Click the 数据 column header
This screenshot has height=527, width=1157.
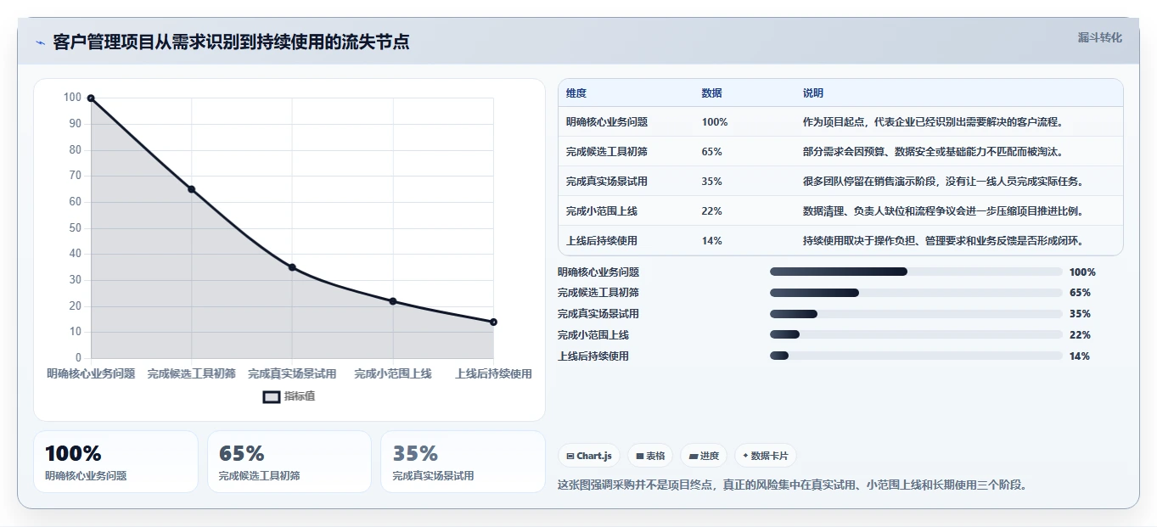[712, 93]
